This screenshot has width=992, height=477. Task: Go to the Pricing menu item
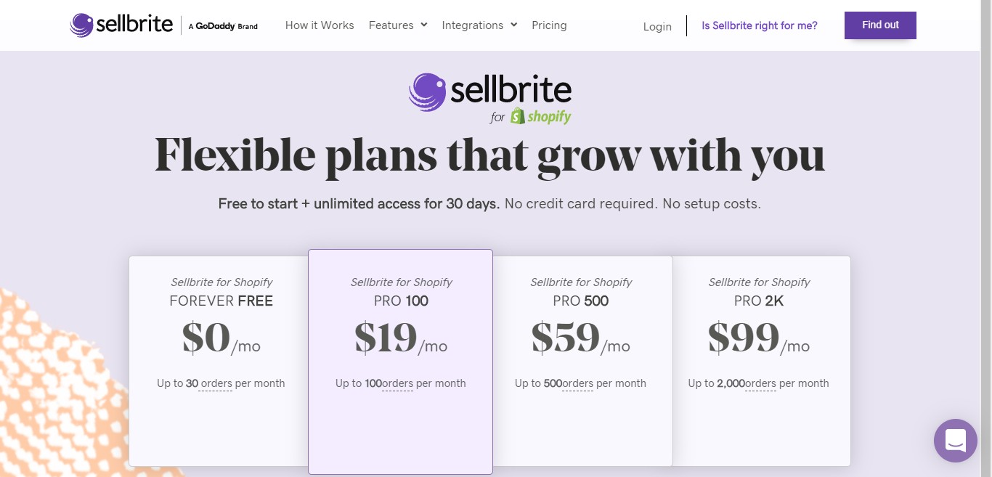549,25
